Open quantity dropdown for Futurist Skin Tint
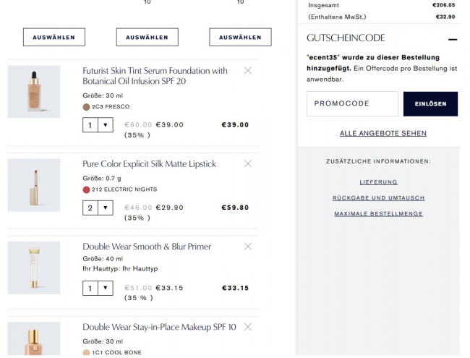Viewport: 470px width, 358px height. click(x=98, y=125)
